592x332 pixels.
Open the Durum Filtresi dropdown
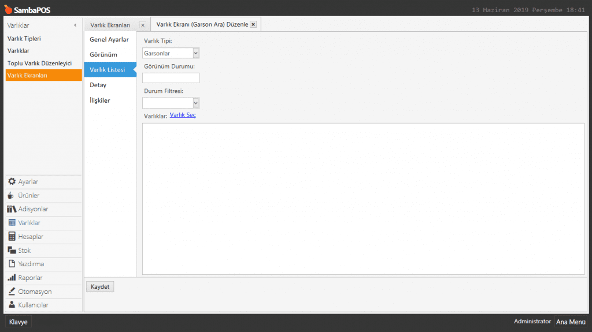[x=195, y=103]
